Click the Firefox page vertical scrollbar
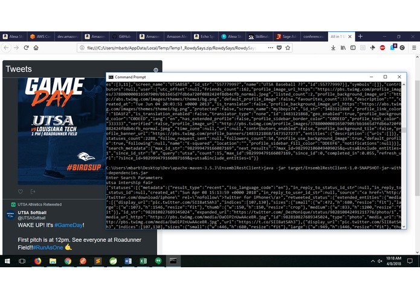420x298 pixels. (417, 138)
